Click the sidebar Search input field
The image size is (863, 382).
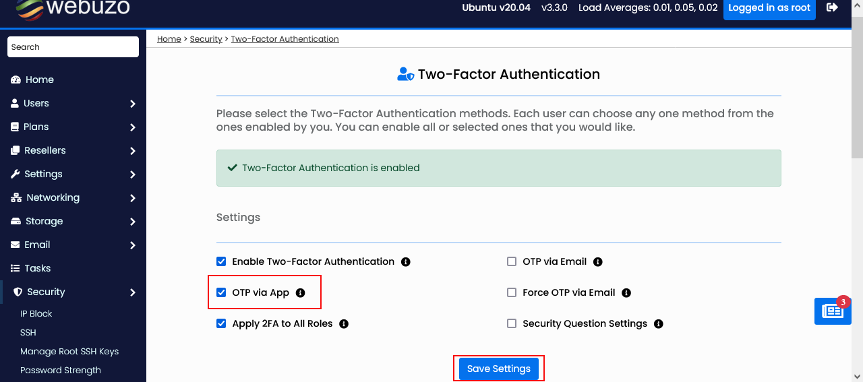tap(73, 47)
